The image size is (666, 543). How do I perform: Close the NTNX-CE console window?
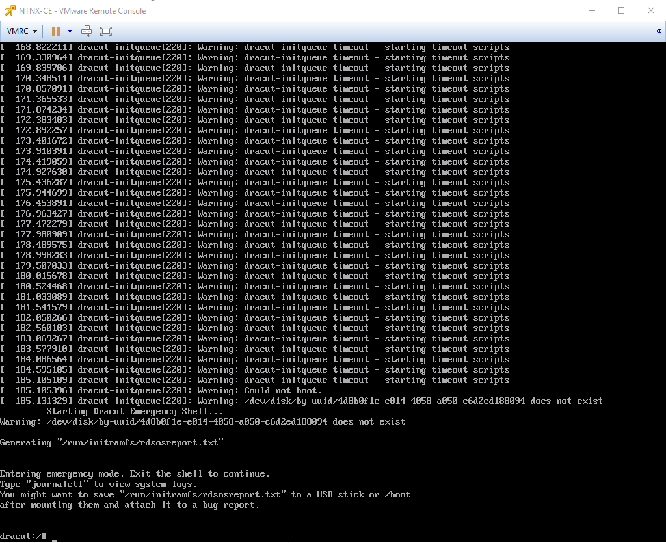tap(650, 10)
